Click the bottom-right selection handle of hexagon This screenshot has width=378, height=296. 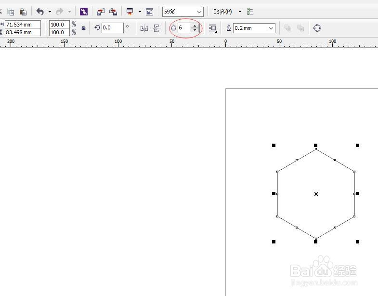tap(357, 242)
